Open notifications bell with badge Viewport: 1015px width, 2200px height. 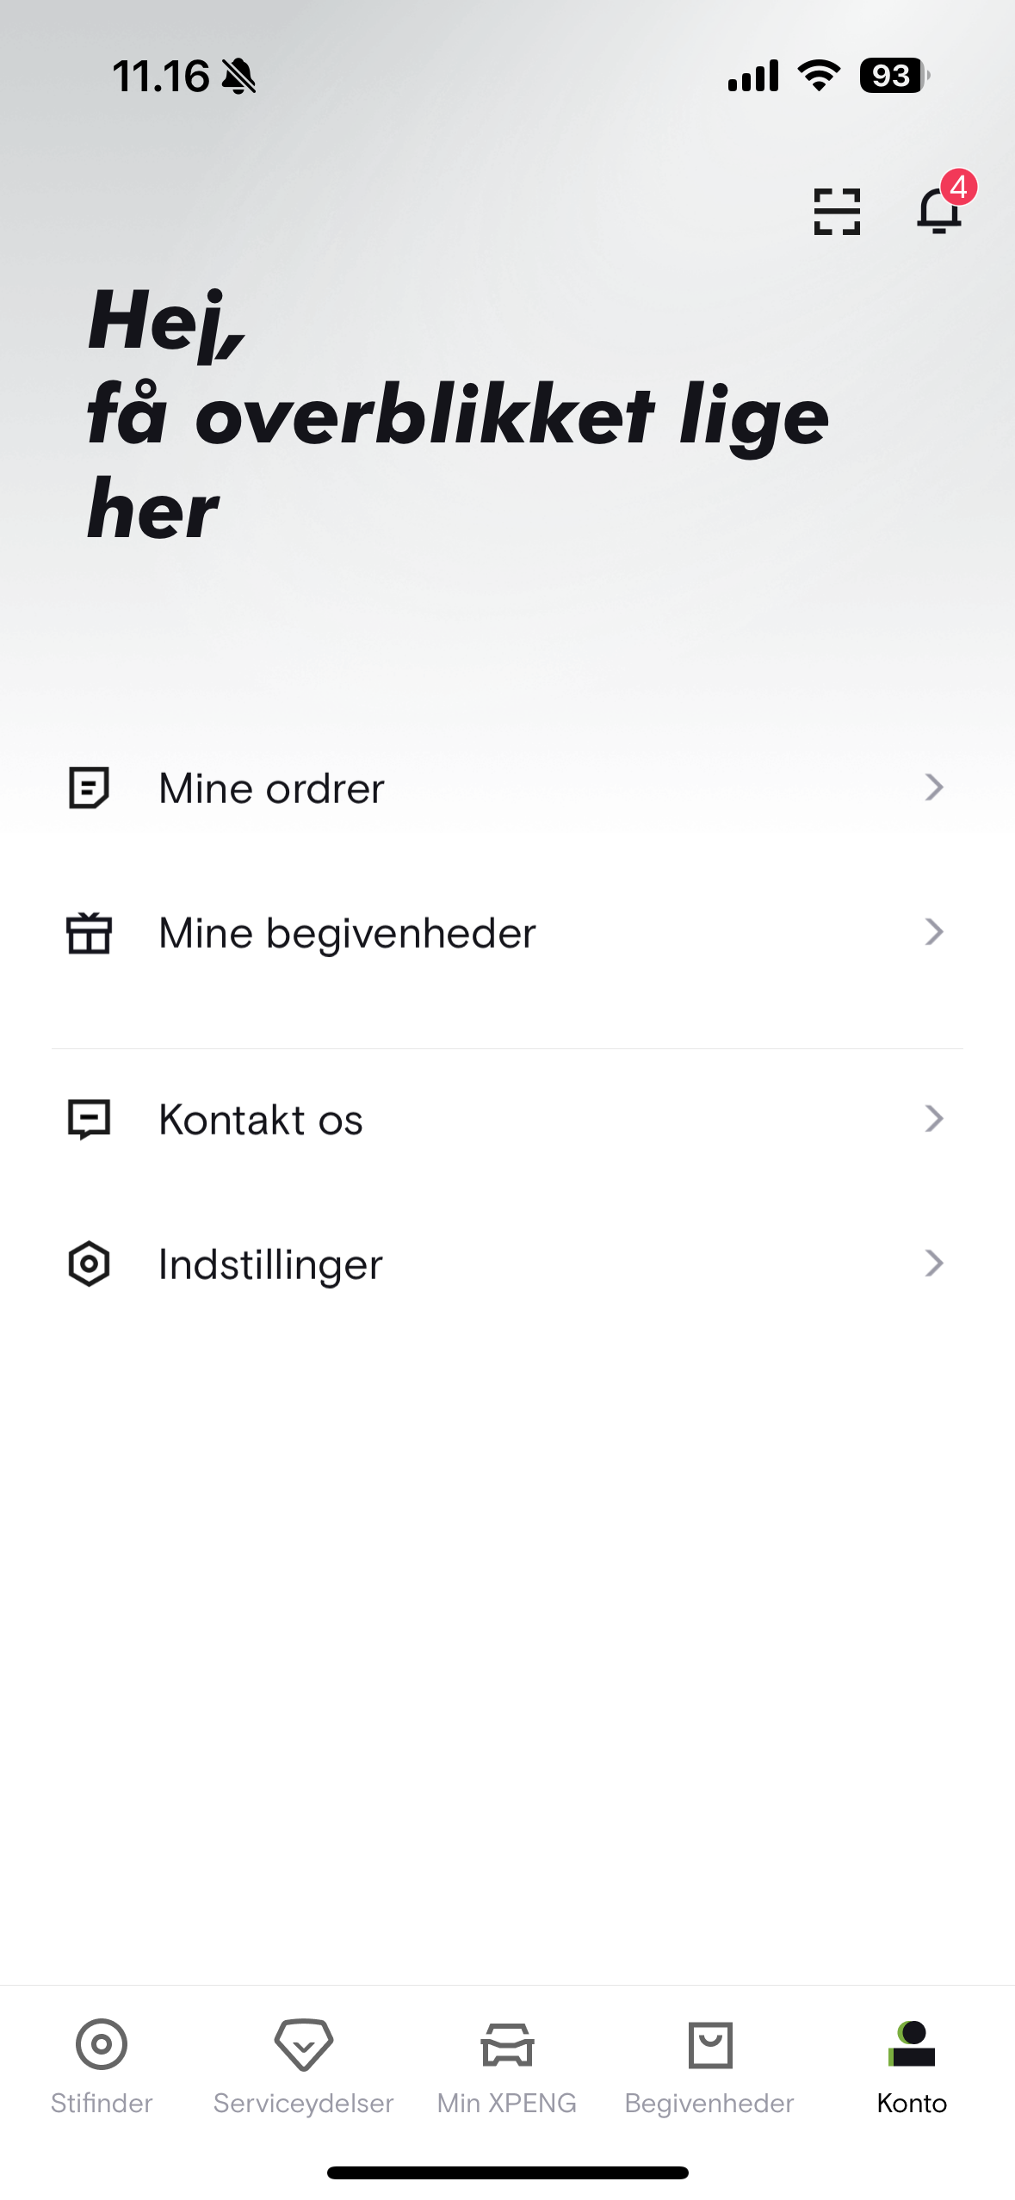(x=939, y=211)
